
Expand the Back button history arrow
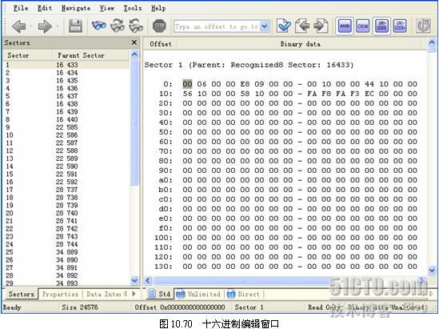(x=31, y=26)
